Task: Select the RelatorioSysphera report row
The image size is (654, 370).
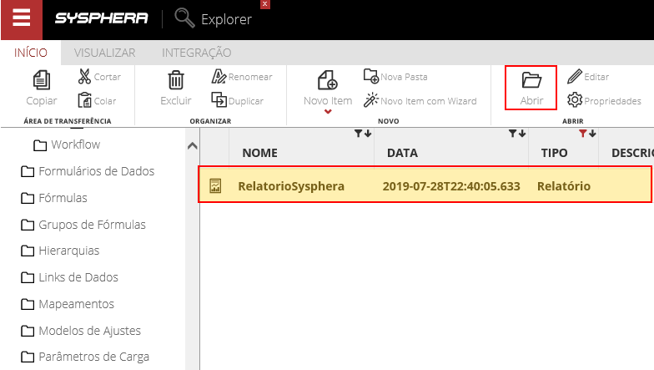Action: [425, 185]
